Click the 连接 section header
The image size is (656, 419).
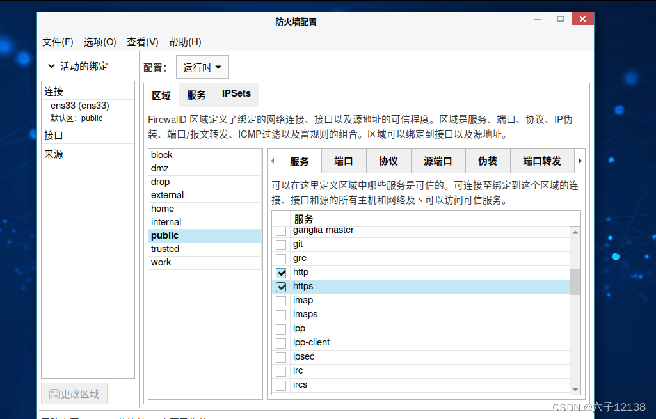[88, 91]
